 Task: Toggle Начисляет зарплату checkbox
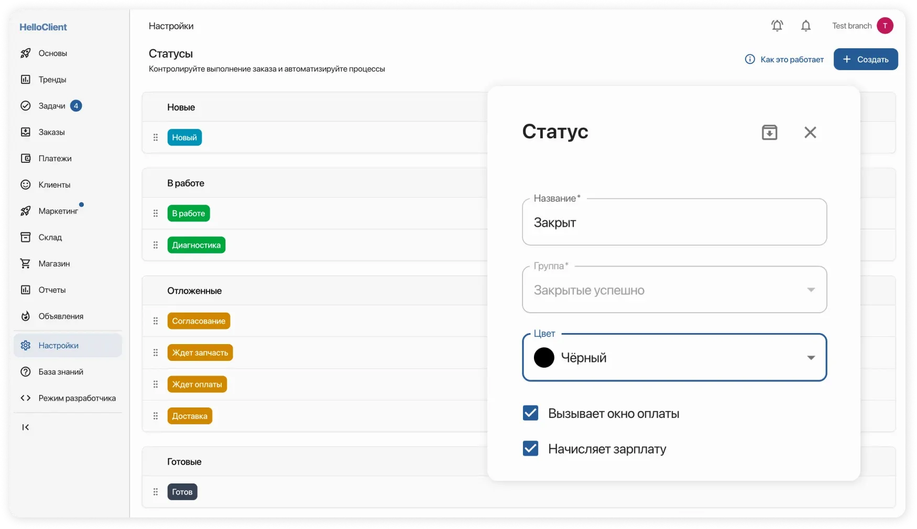click(x=530, y=449)
